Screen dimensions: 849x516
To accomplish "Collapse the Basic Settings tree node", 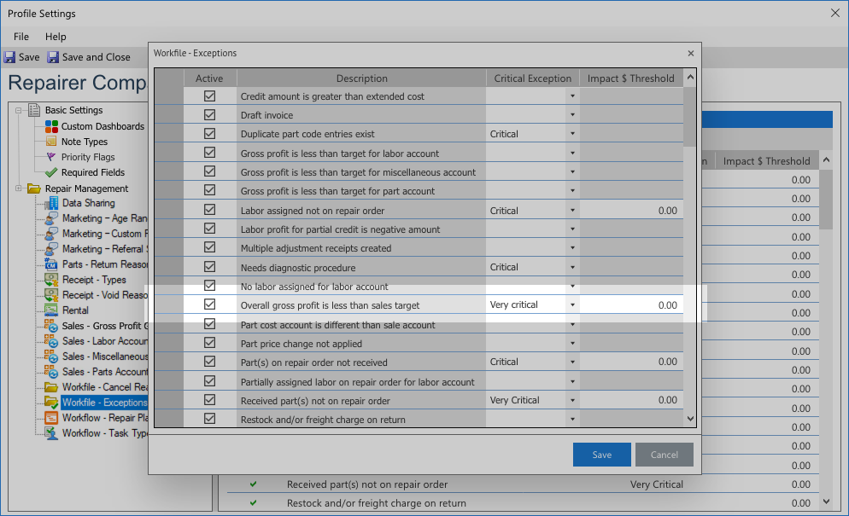I will click(x=20, y=110).
